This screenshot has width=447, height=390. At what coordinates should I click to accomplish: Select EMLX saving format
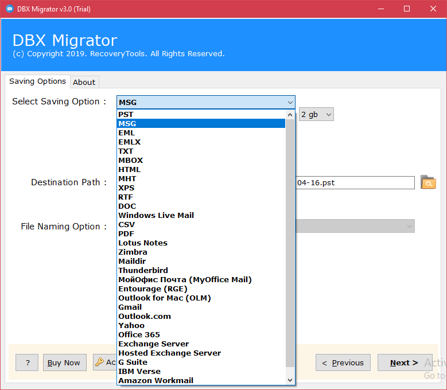point(201,142)
